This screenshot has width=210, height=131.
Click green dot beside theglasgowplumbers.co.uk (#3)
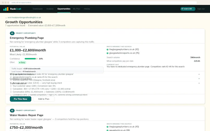coord(107,127)
